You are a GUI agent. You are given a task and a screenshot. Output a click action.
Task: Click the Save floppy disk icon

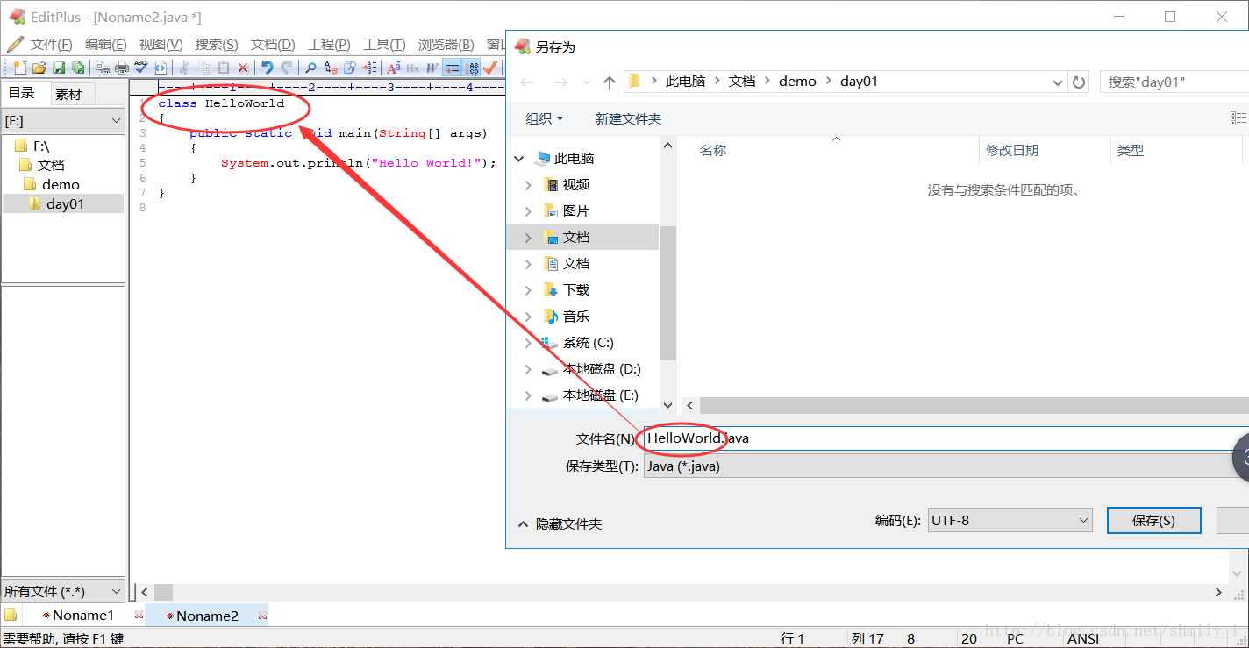(x=59, y=68)
